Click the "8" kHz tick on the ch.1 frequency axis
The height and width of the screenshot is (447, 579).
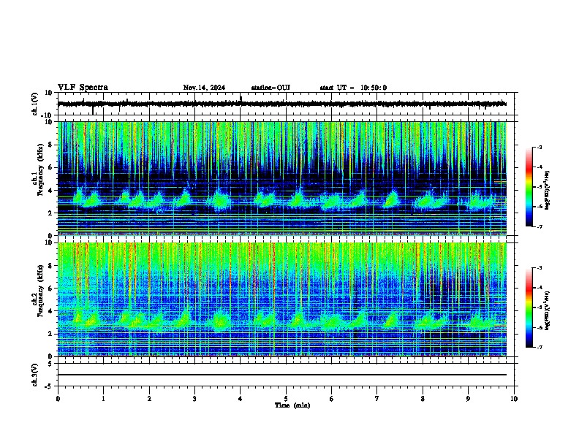point(50,145)
